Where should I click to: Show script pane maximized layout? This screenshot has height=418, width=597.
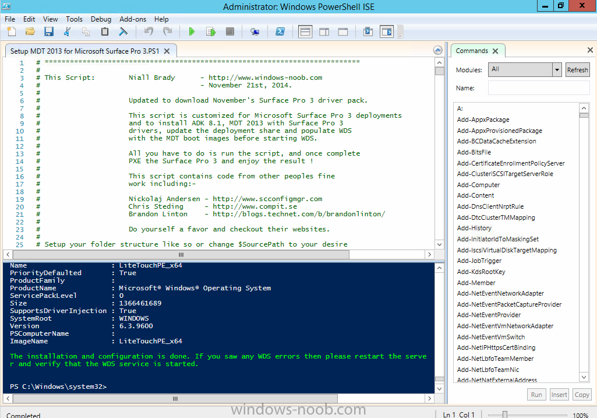tap(342, 31)
